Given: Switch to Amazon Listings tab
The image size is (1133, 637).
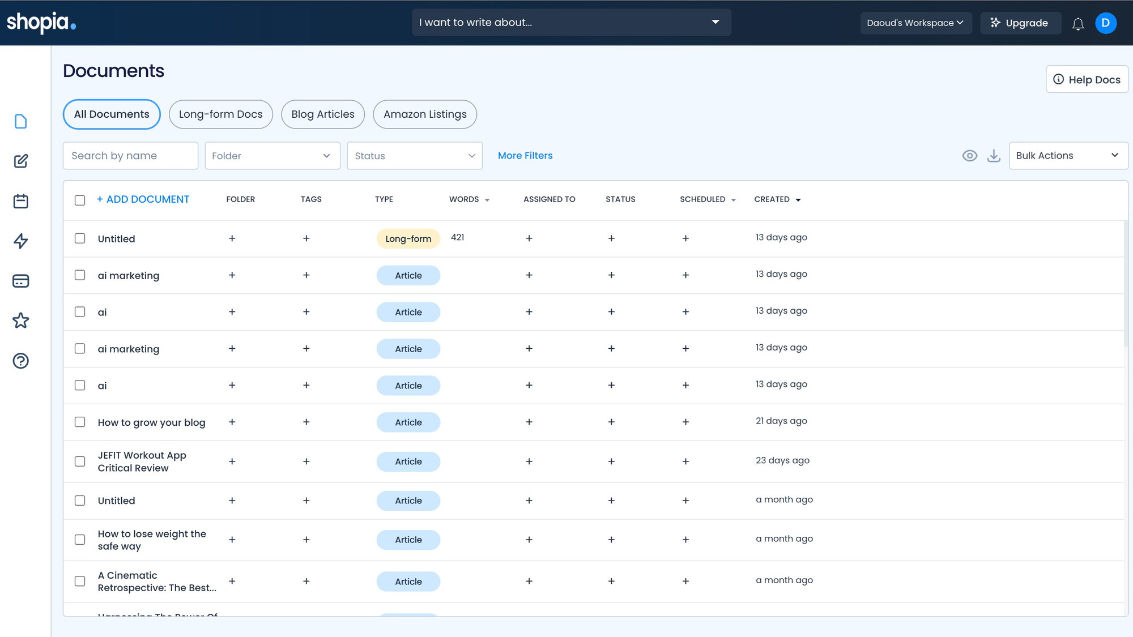Looking at the screenshot, I should pyautogui.click(x=425, y=114).
